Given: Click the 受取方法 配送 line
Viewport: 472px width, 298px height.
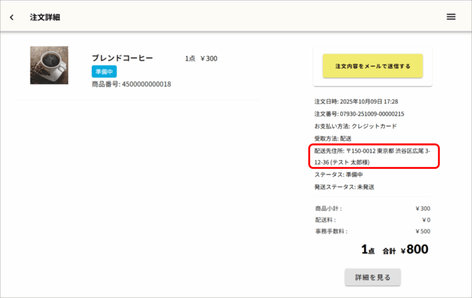Looking at the screenshot, I should point(333,138).
